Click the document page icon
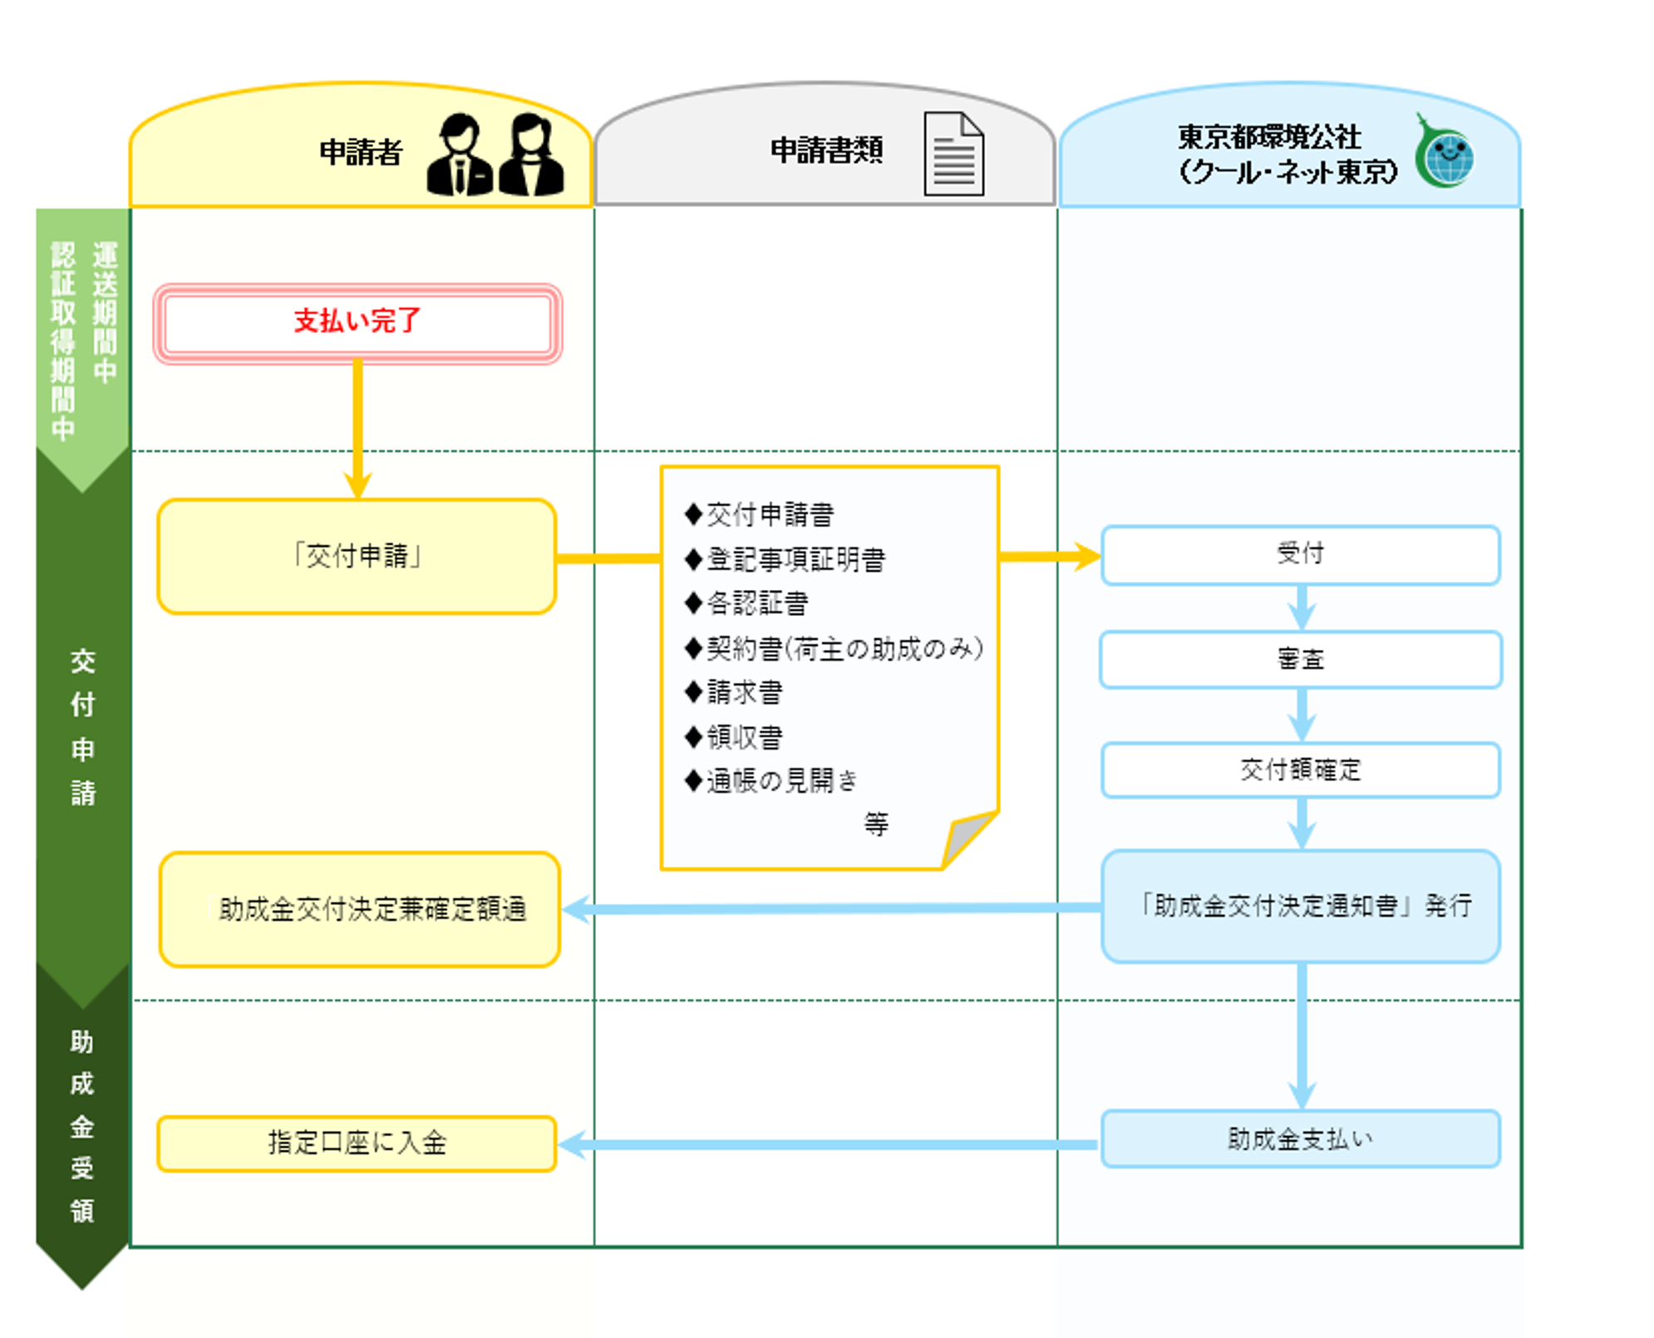This screenshot has width=1654, height=1338. [953, 155]
